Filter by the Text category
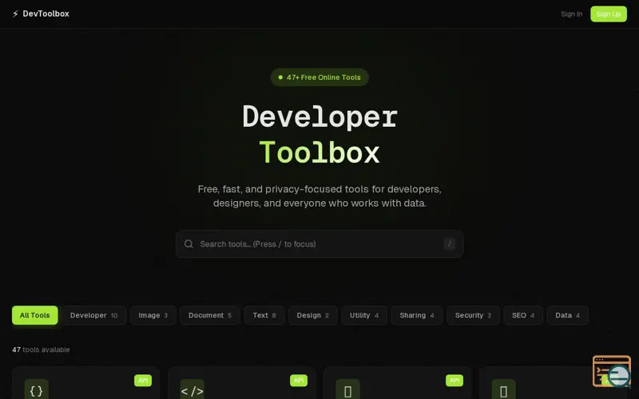639x399 pixels. (264, 315)
